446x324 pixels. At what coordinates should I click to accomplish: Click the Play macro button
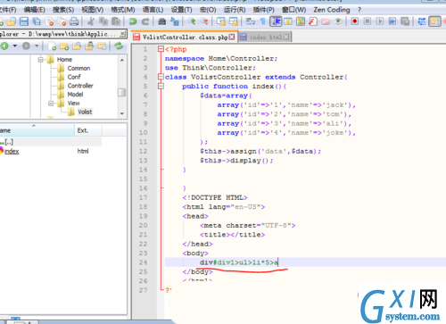point(380,21)
